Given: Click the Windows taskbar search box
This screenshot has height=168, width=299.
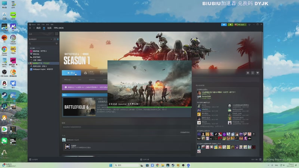Looking at the screenshot, I should click(x=126, y=165).
